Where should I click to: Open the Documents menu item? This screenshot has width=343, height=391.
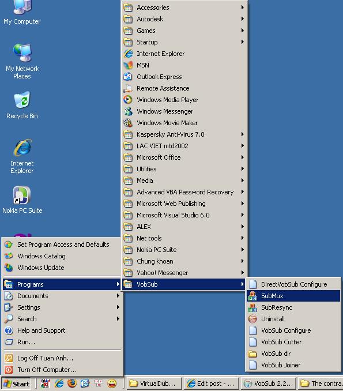click(62, 296)
